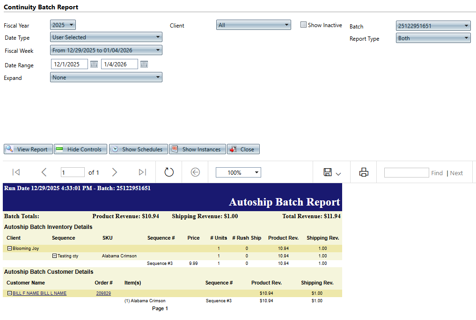Open the Batch selection dropdown
The height and width of the screenshot is (320, 476).
[433, 26]
